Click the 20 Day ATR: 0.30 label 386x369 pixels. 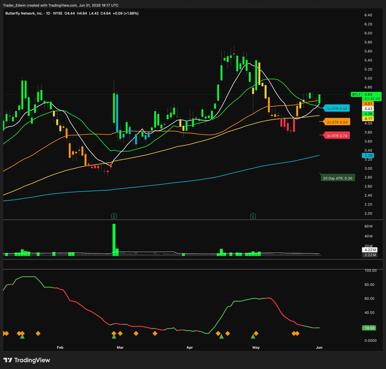(337, 178)
